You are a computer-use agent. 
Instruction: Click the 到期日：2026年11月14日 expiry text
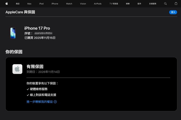click(43, 72)
